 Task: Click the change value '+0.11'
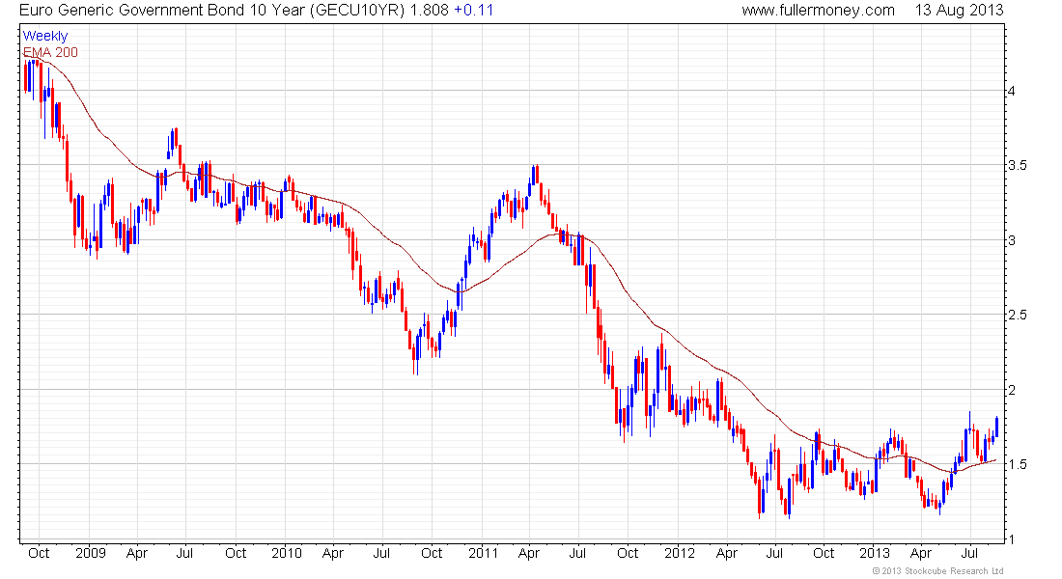tap(473, 11)
